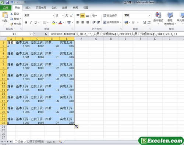Open the cell borders tool
Screen dimensions: 184x145
[x=45, y=22]
